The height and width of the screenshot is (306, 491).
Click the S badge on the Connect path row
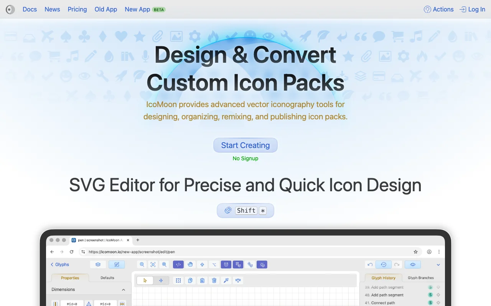point(430,303)
